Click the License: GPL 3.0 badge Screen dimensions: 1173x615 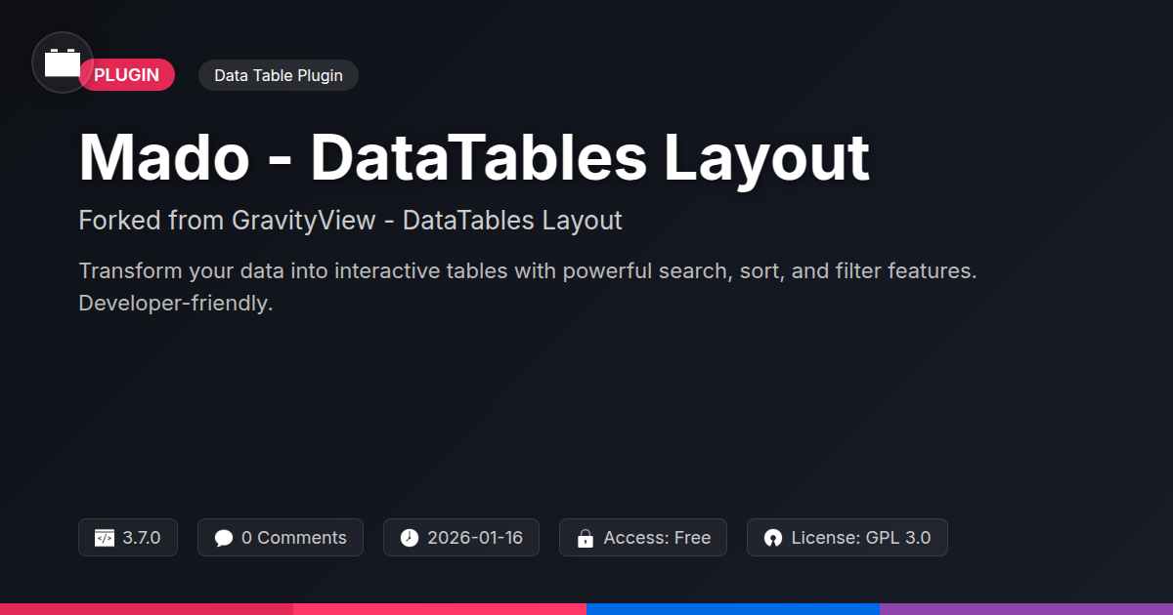[x=847, y=538]
